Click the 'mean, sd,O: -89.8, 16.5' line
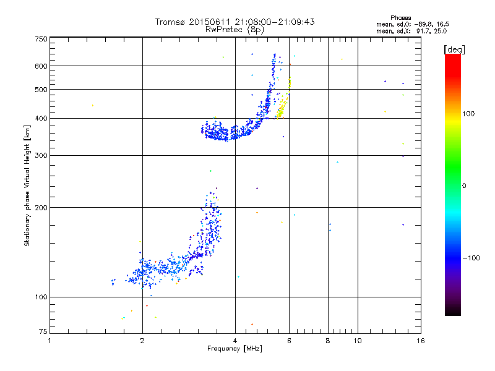495x371 pixels. click(x=412, y=25)
